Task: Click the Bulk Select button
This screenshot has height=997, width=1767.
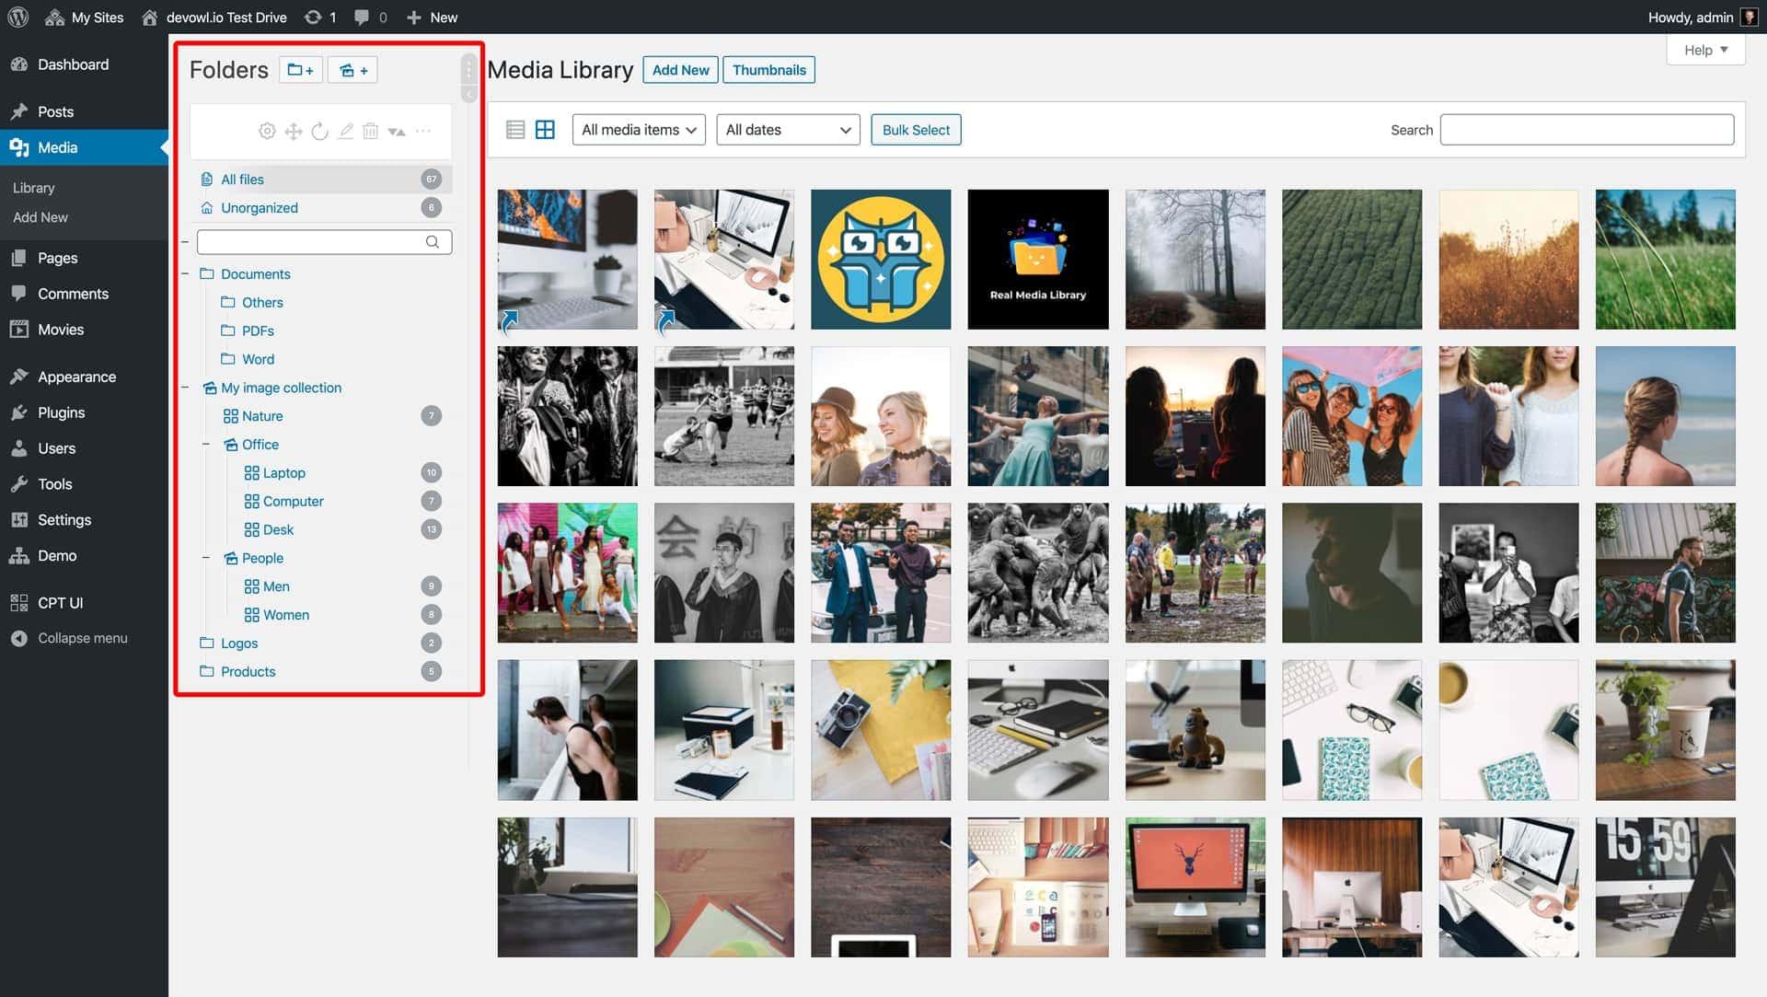Action: (x=916, y=130)
